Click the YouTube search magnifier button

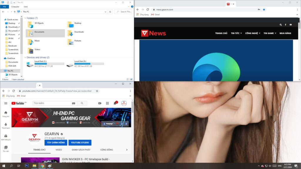tap(82, 103)
